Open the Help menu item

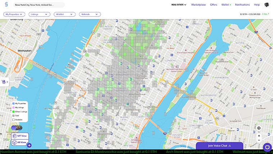(257, 5)
